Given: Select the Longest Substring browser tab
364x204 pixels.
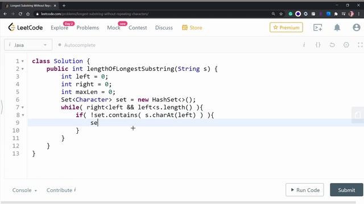Looking at the screenshot, I should click(30, 6).
